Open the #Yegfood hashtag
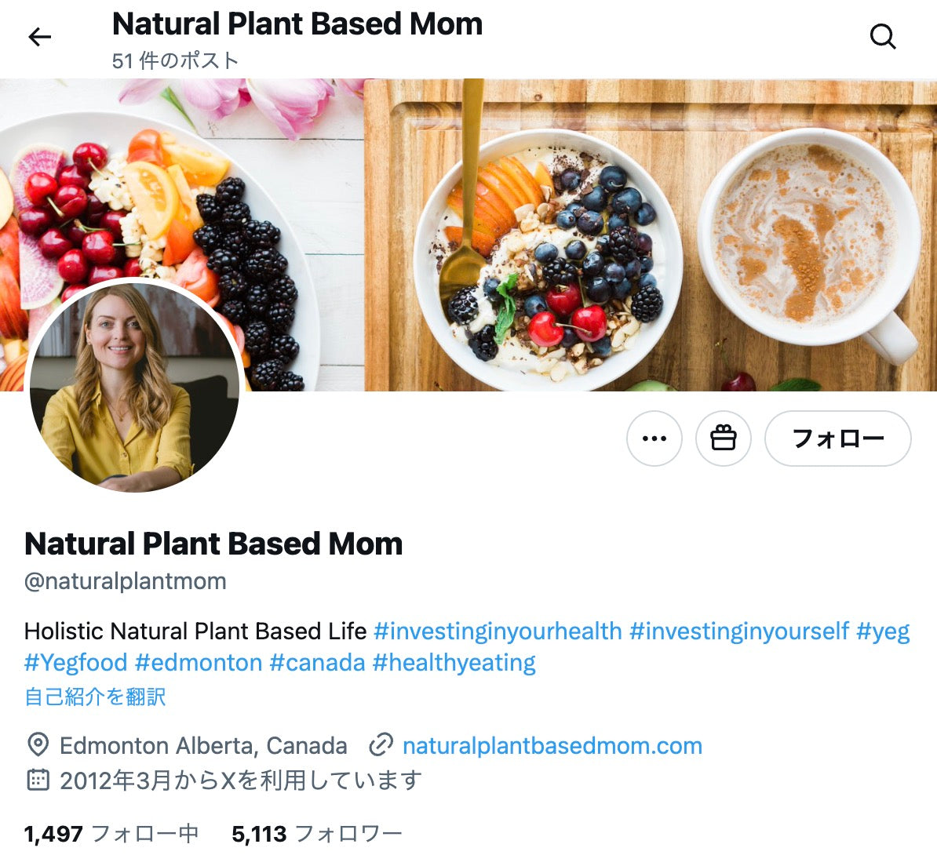The width and height of the screenshot is (937, 866). click(76, 663)
